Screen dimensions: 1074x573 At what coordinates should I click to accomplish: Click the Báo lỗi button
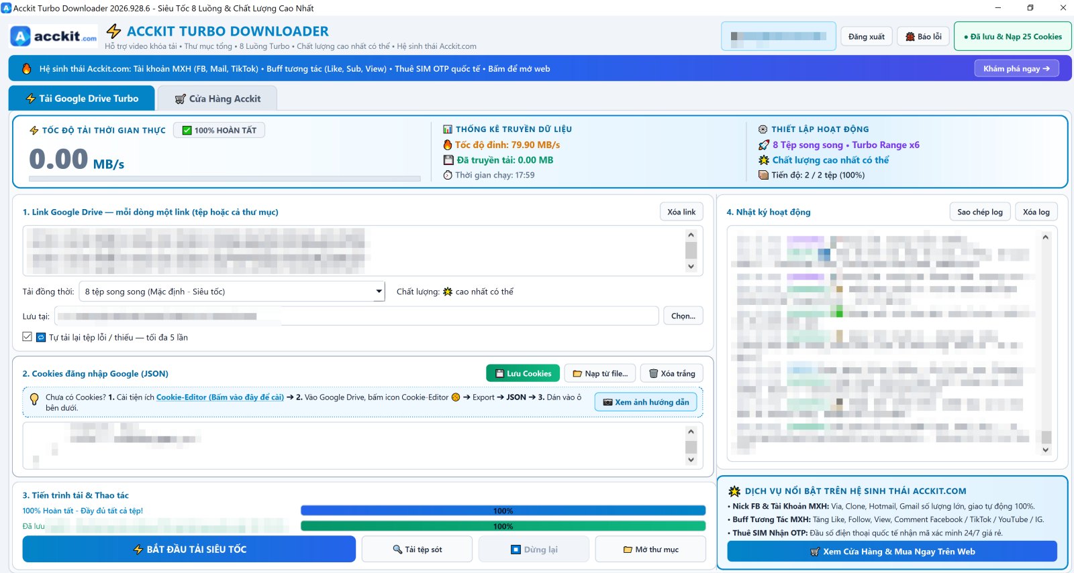click(923, 36)
